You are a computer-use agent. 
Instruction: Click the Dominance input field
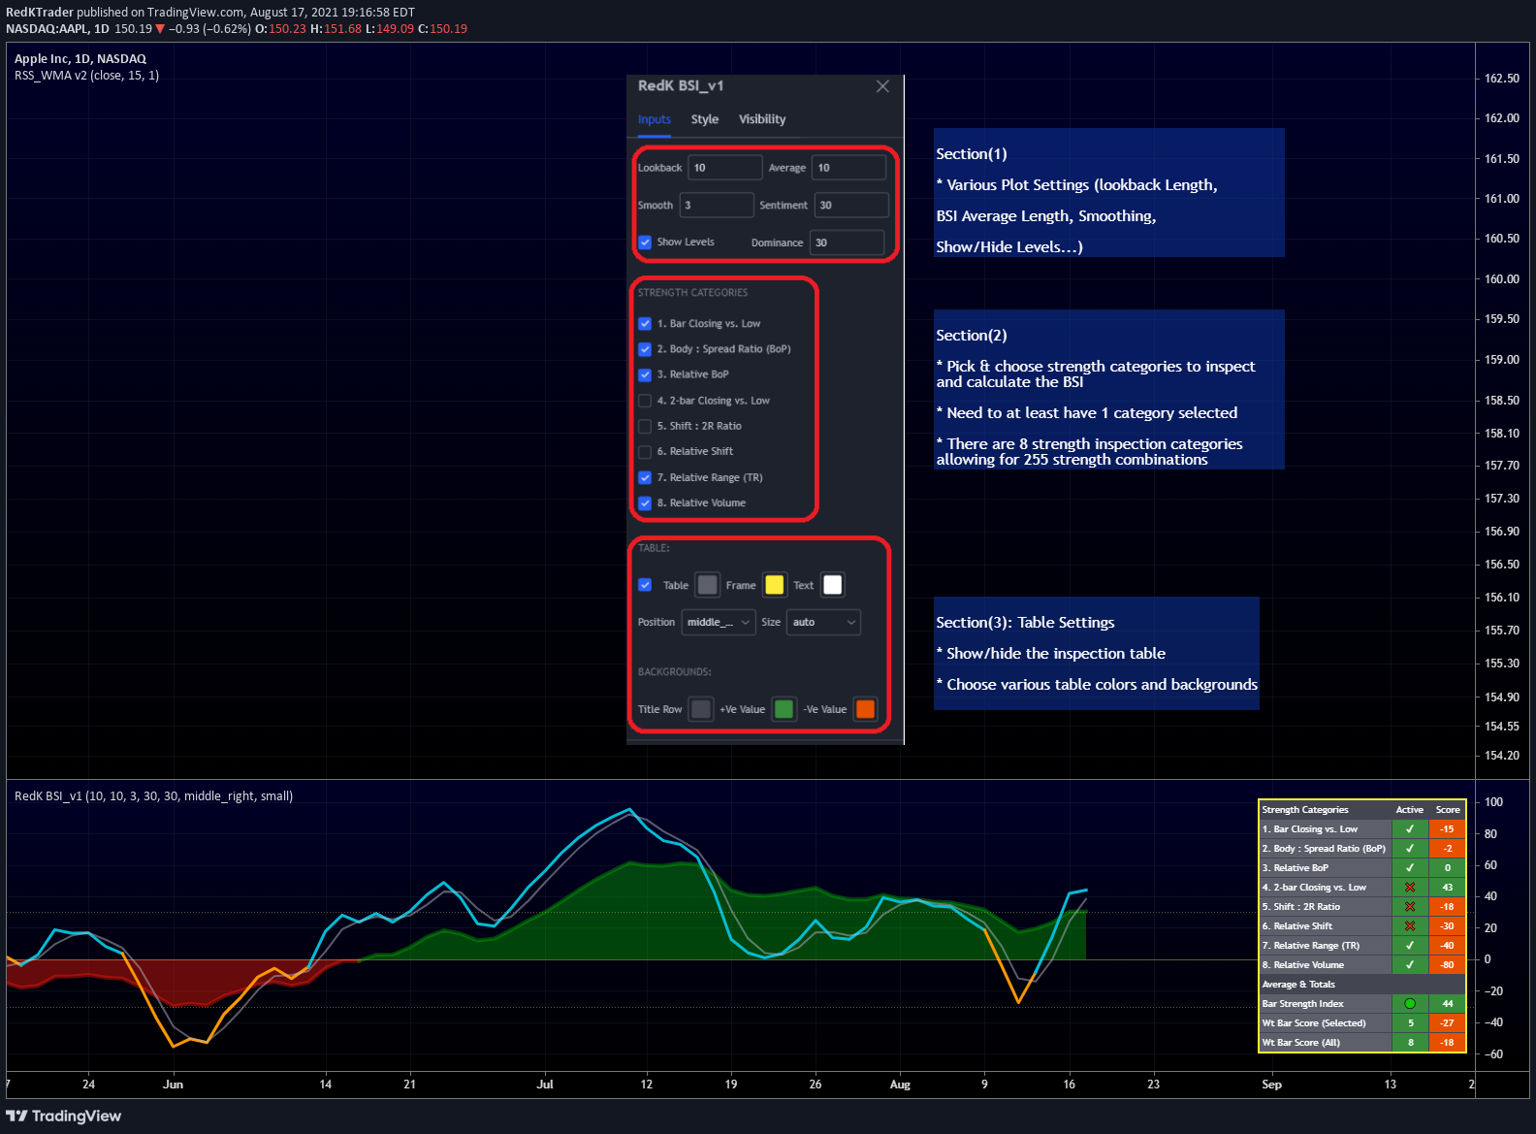point(848,243)
